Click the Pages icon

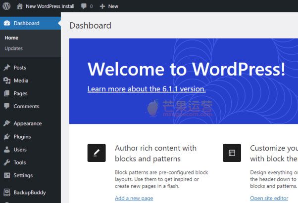(6, 93)
